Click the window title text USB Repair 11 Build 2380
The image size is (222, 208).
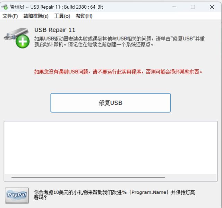67,7
